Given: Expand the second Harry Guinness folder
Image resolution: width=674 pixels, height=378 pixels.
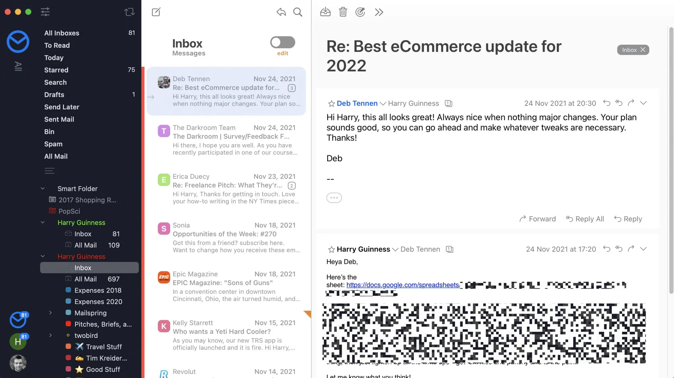Looking at the screenshot, I should tap(42, 256).
